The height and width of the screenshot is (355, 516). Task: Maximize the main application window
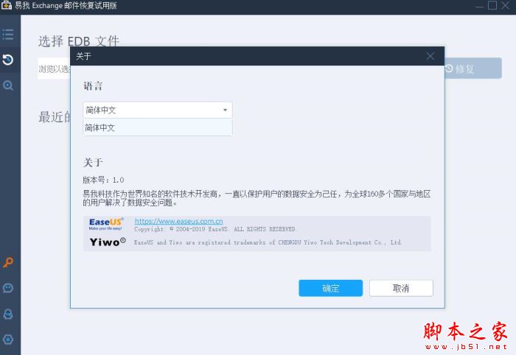tap(492, 5)
